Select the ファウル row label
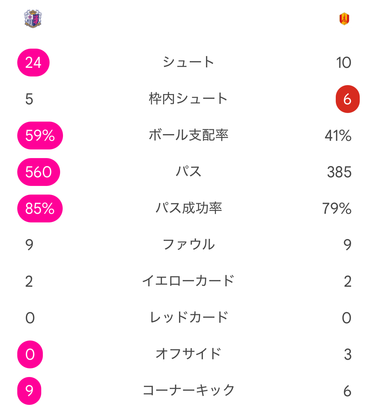 [188, 245]
